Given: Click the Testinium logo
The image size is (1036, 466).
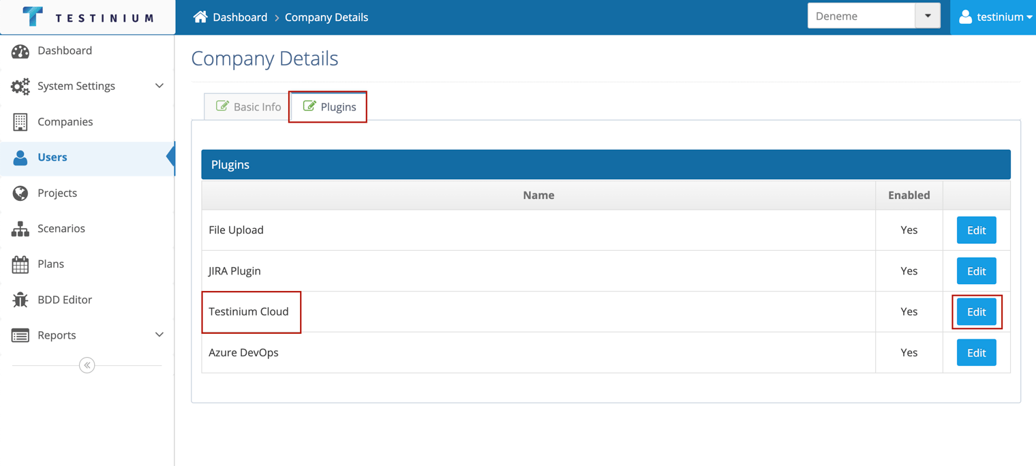Looking at the screenshot, I should pyautogui.click(x=89, y=17).
